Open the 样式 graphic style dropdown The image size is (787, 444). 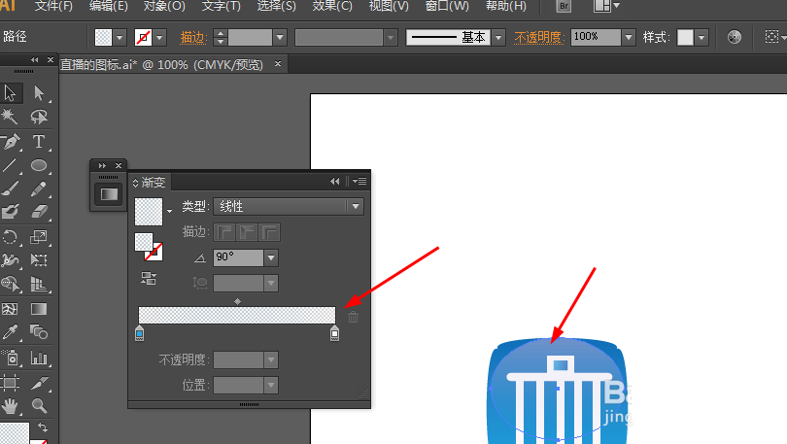(x=701, y=37)
